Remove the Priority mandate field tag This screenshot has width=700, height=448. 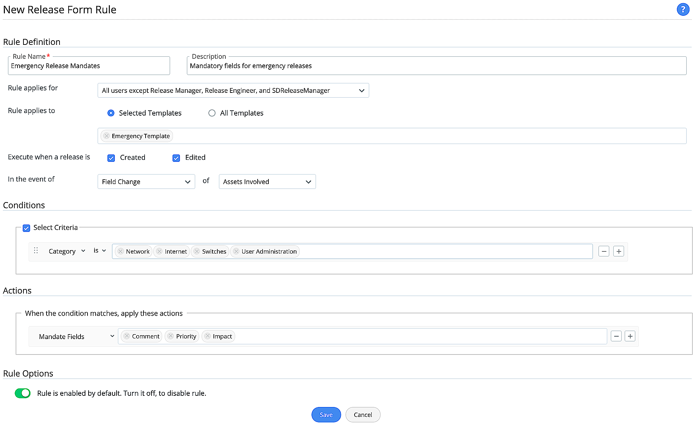tap(171, 336)
